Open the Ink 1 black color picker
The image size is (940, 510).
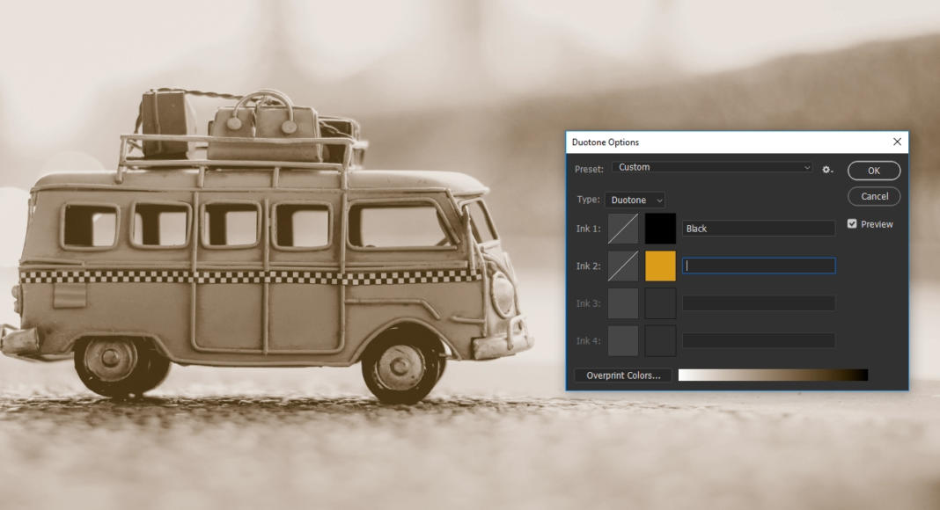[659, 228]
